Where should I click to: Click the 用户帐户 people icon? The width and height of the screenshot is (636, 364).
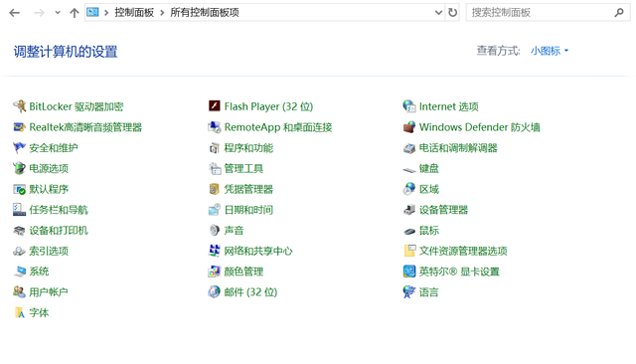click(19, 292)
